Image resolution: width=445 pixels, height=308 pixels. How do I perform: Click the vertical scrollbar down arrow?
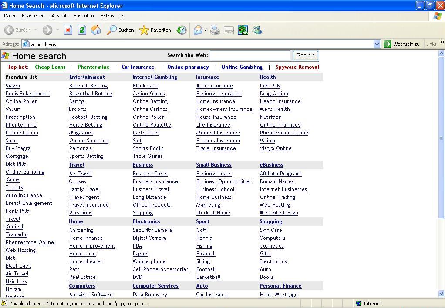click(442, 294)
